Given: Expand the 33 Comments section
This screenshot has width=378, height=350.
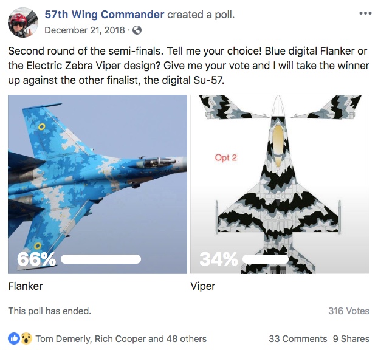Looking at the screenshot, I should 298,339.
